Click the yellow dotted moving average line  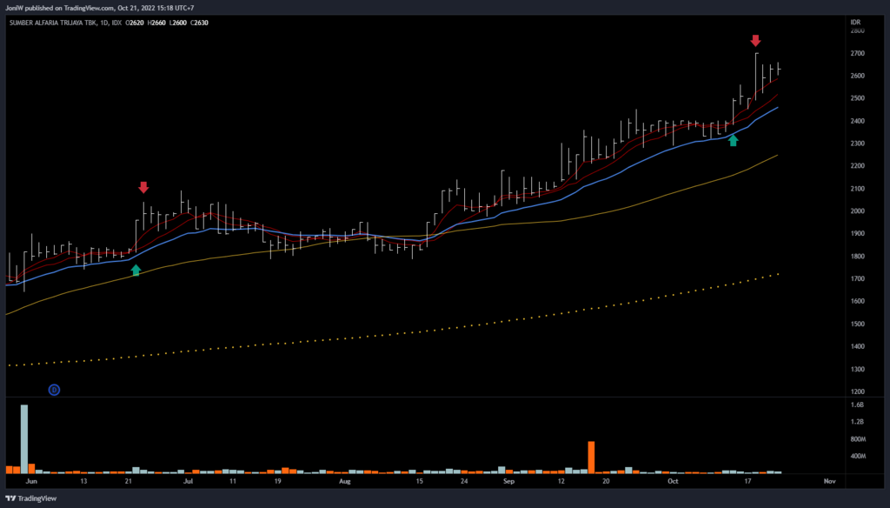click(x=435, y=325)
